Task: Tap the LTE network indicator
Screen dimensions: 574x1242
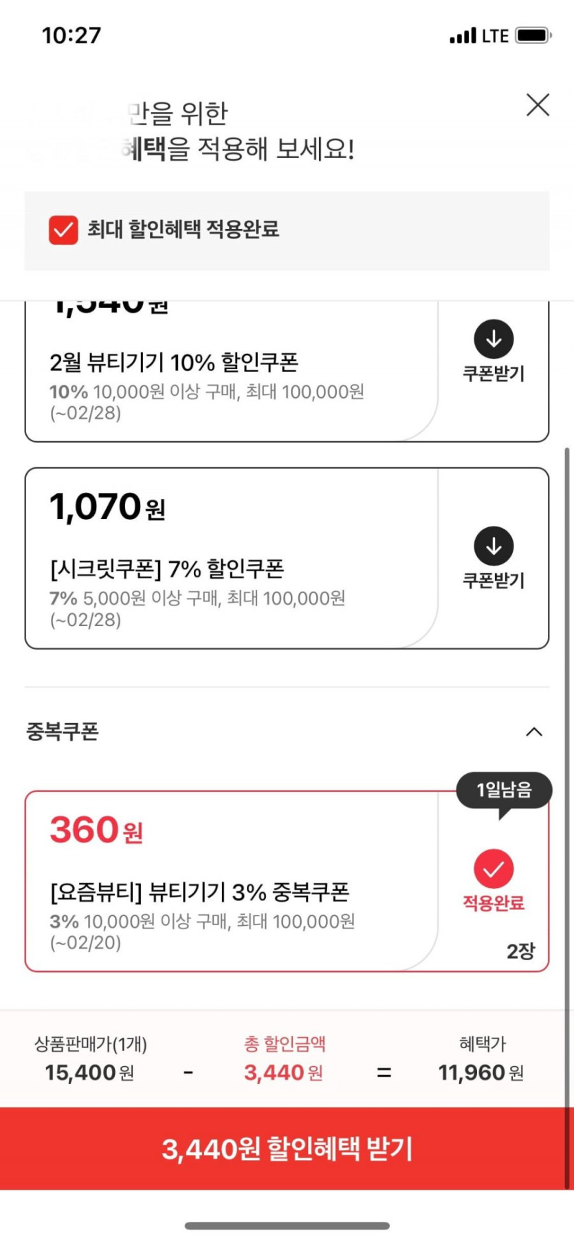Action: point(495,36)
